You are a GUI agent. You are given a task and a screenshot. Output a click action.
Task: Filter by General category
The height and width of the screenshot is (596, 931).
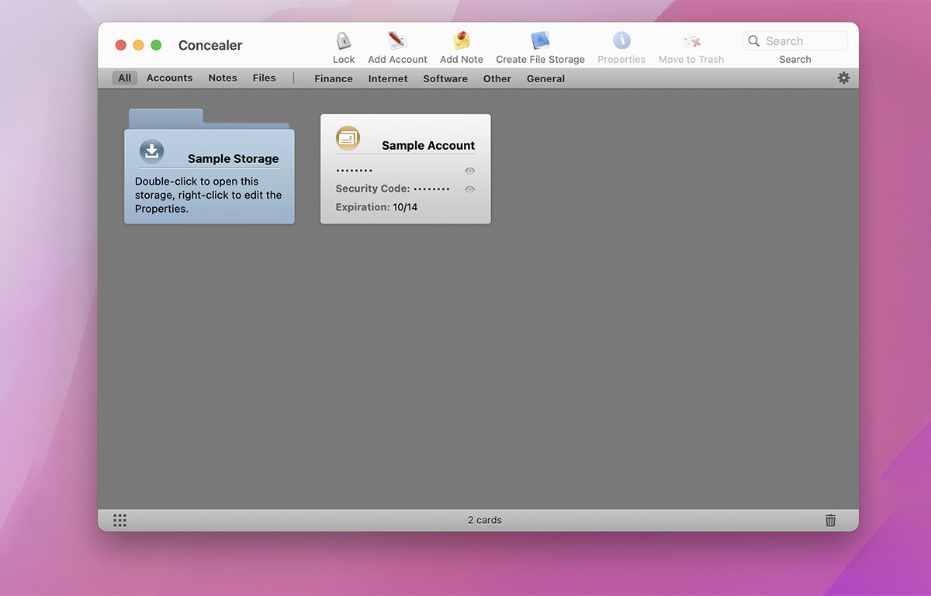point(545,79)
